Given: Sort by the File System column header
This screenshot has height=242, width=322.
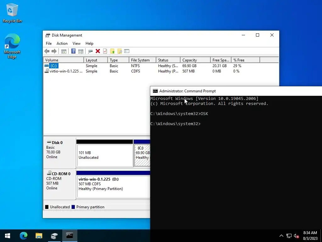Looking at the screenshot, I should [142, 60].
